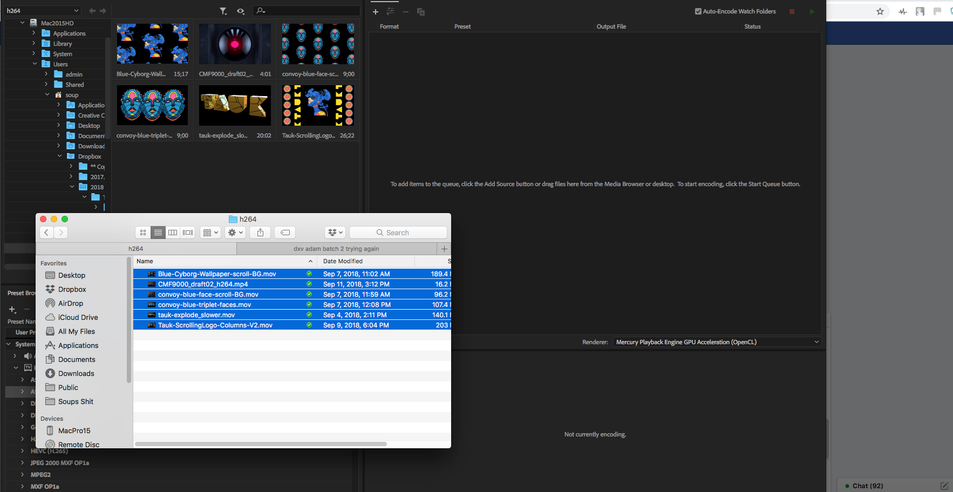Toggle Auto-Encode Watch Folders checkbox
The width and height of the screenshot is (953, 492).
point(698,11)
